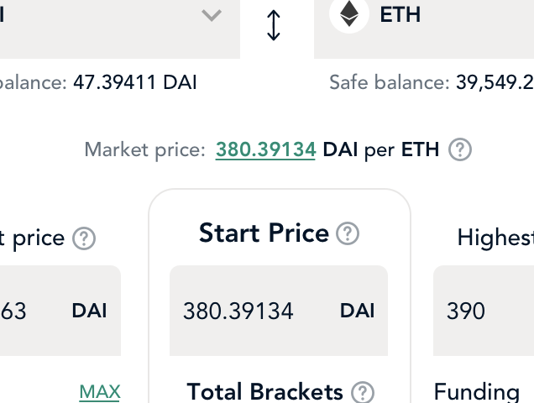Click the Ethereum diamond logo icon
The height and width of the screenshot is (403, 534).
click(x=349, y=14)
